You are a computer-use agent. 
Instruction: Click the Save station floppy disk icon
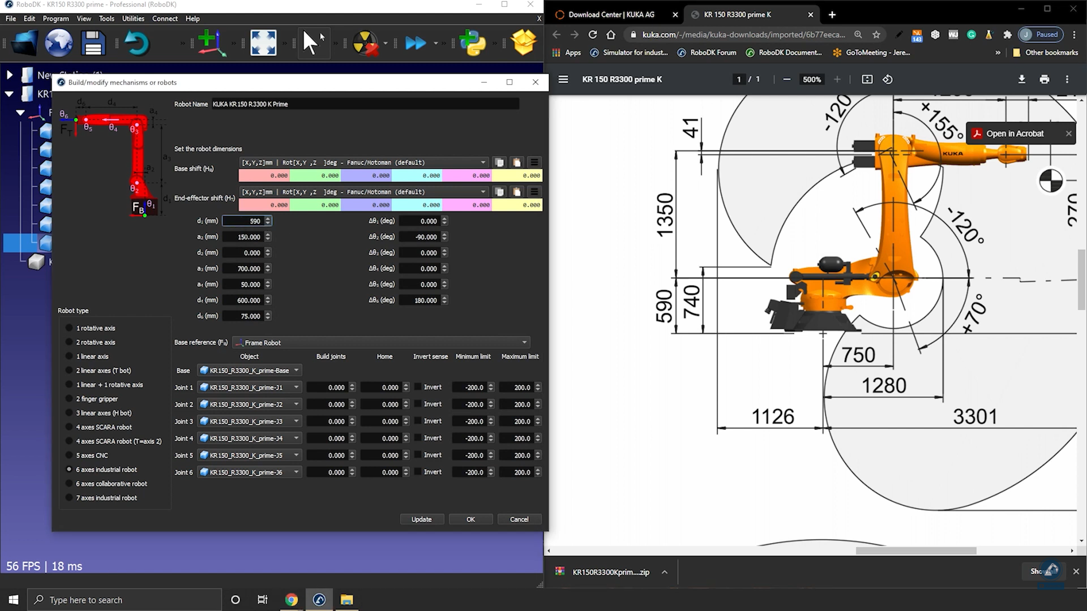[92, 43]
